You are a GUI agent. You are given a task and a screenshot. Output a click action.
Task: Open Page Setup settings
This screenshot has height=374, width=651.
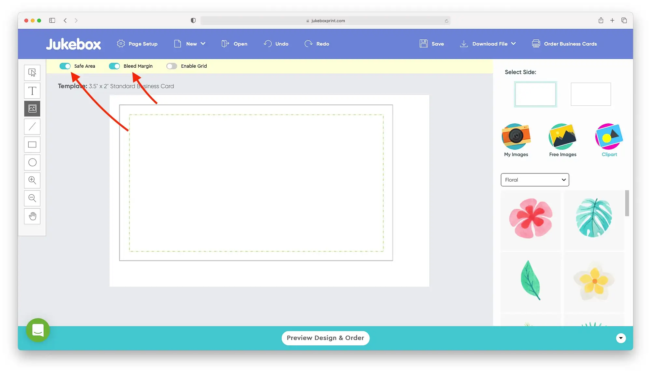[137, 44]
